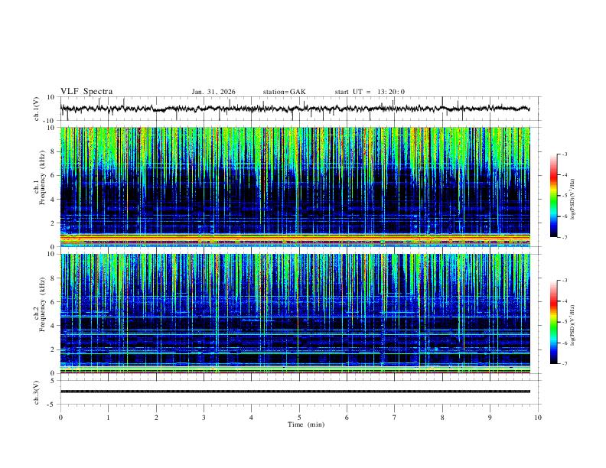Click the "6" kHz tick on ch.2 frequency axis
This screenshot has width=606, height=468.
coord(54,302)
